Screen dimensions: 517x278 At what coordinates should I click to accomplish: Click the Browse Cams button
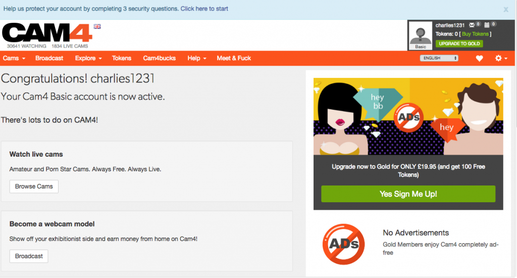tap(34, 187)
